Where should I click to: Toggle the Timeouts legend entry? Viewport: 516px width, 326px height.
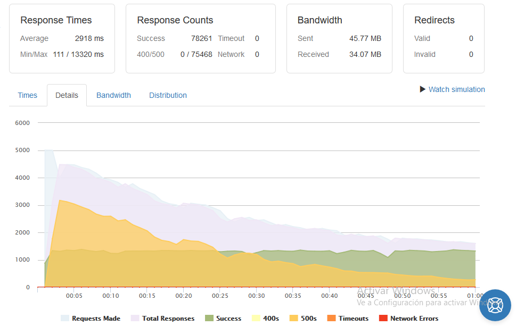coord(348,318)
